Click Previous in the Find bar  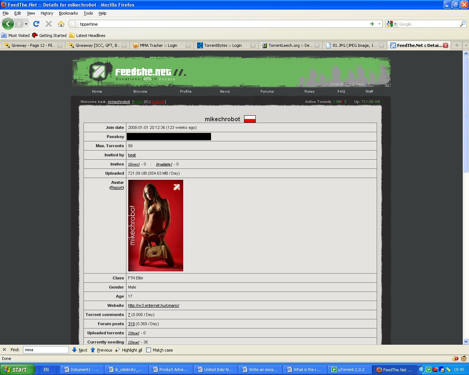click(x=101, y=350)
